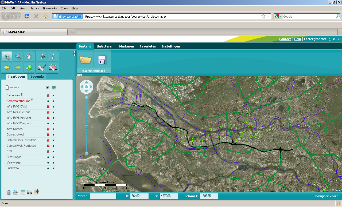Select the pan hand tool
This screenshot has width=342, height=207.
tap(29, 57)
